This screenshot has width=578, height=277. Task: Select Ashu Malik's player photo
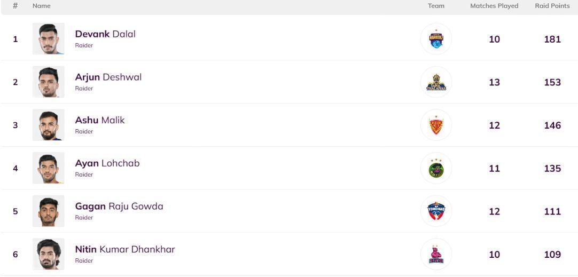(48, 125)
